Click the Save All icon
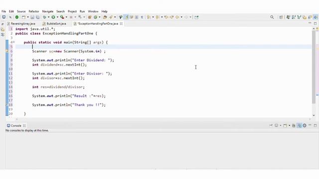Image resolution: width=319 pixels, height=179 pixels. coord(38,17)
